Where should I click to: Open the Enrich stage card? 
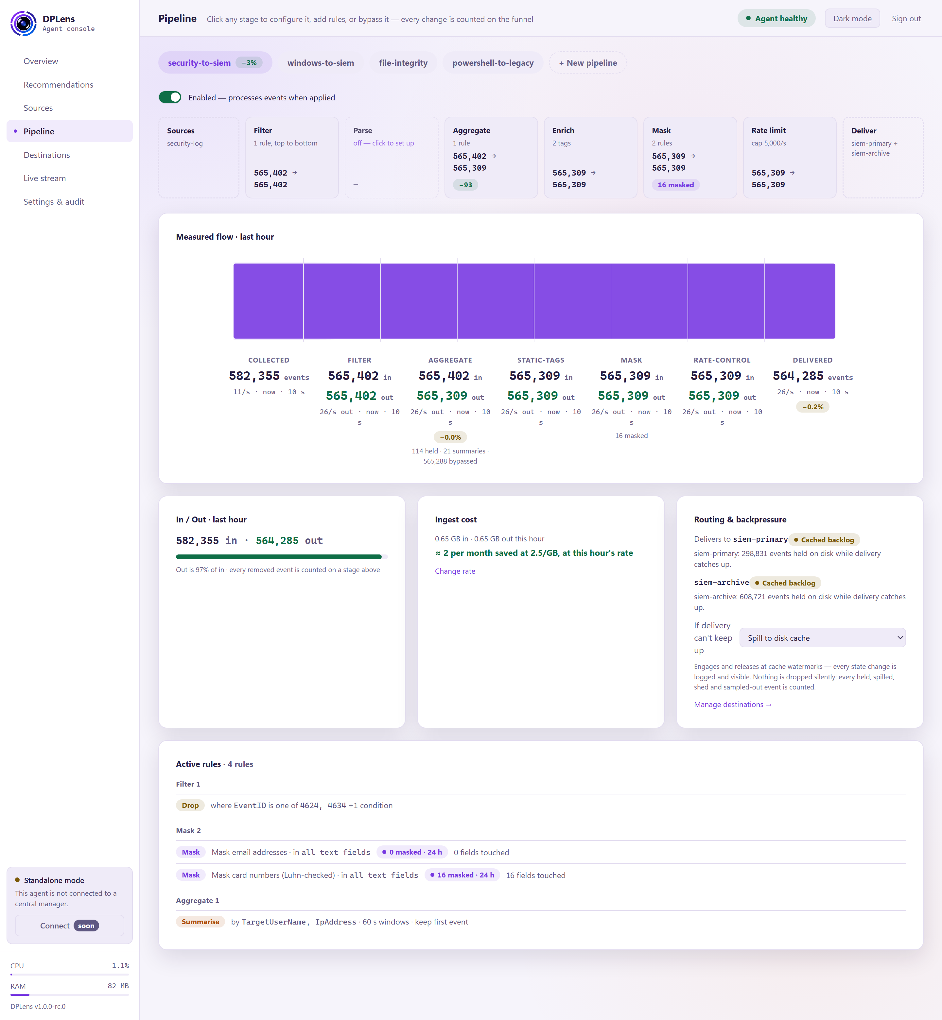click(x=590, y=158)
